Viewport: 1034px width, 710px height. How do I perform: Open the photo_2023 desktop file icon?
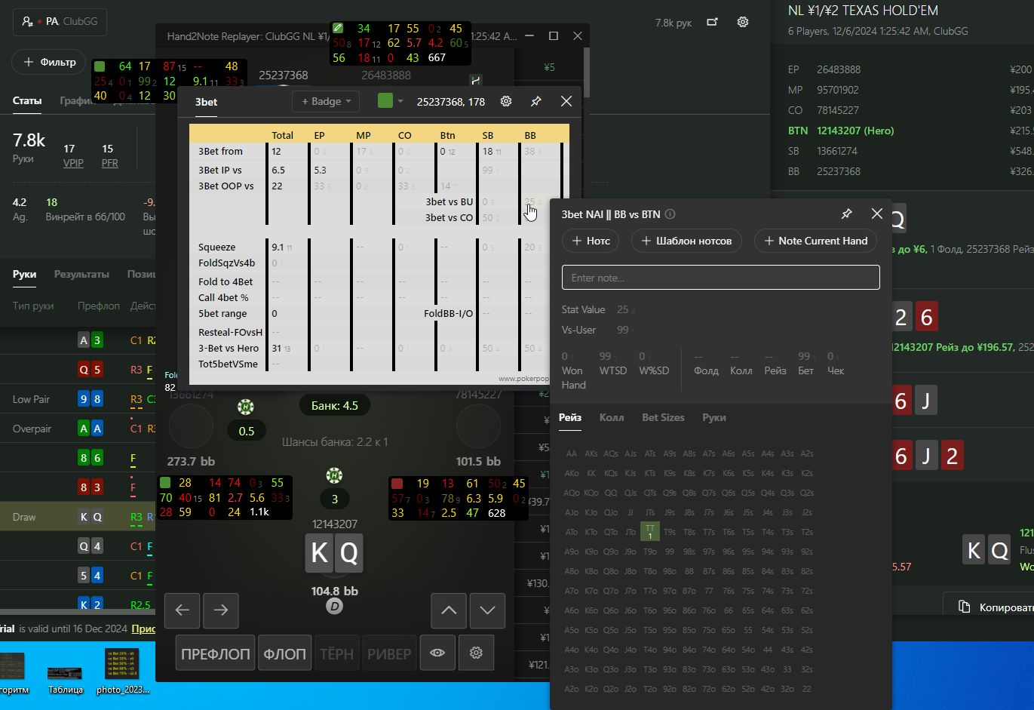coord(123,671)
